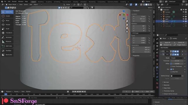Toggle Light visibility eye icon
This screenshot has width=188, height=105.
pos(183,19)
